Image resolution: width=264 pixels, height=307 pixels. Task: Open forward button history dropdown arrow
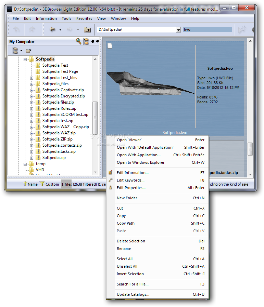pos(78,30)
